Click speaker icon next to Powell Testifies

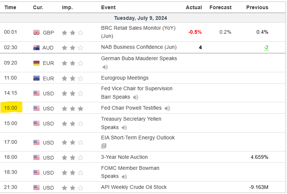click(x=168, y=108)
